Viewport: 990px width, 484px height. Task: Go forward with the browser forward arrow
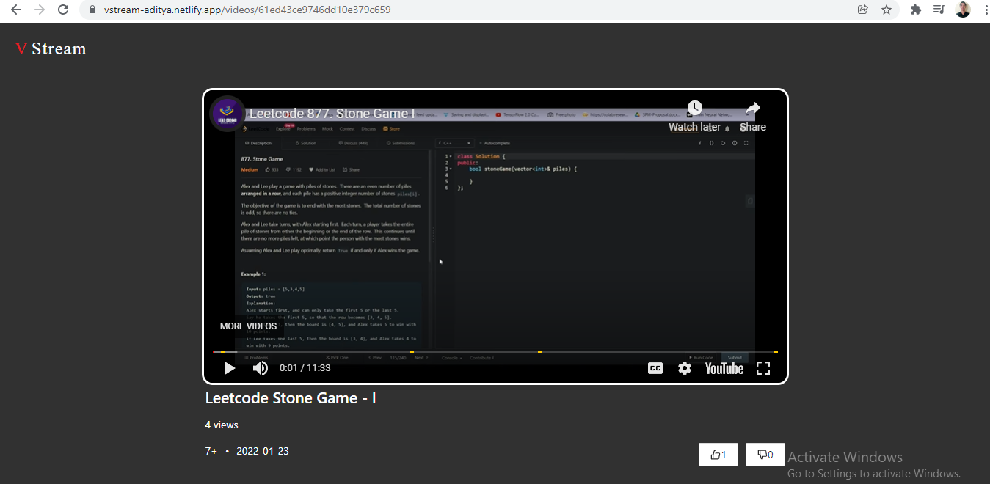pos(40,10)
